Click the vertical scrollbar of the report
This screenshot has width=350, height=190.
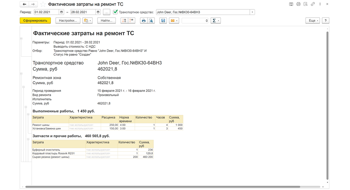coord(327,106)
